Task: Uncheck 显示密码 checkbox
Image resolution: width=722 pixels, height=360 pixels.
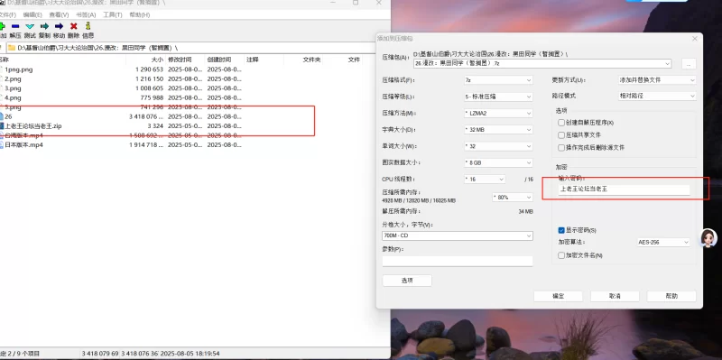Action: [x=560, y=230]
